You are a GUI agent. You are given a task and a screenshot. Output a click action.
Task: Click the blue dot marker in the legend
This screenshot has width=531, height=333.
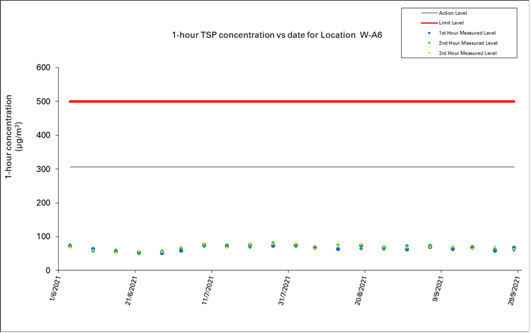tap(429, 33)
